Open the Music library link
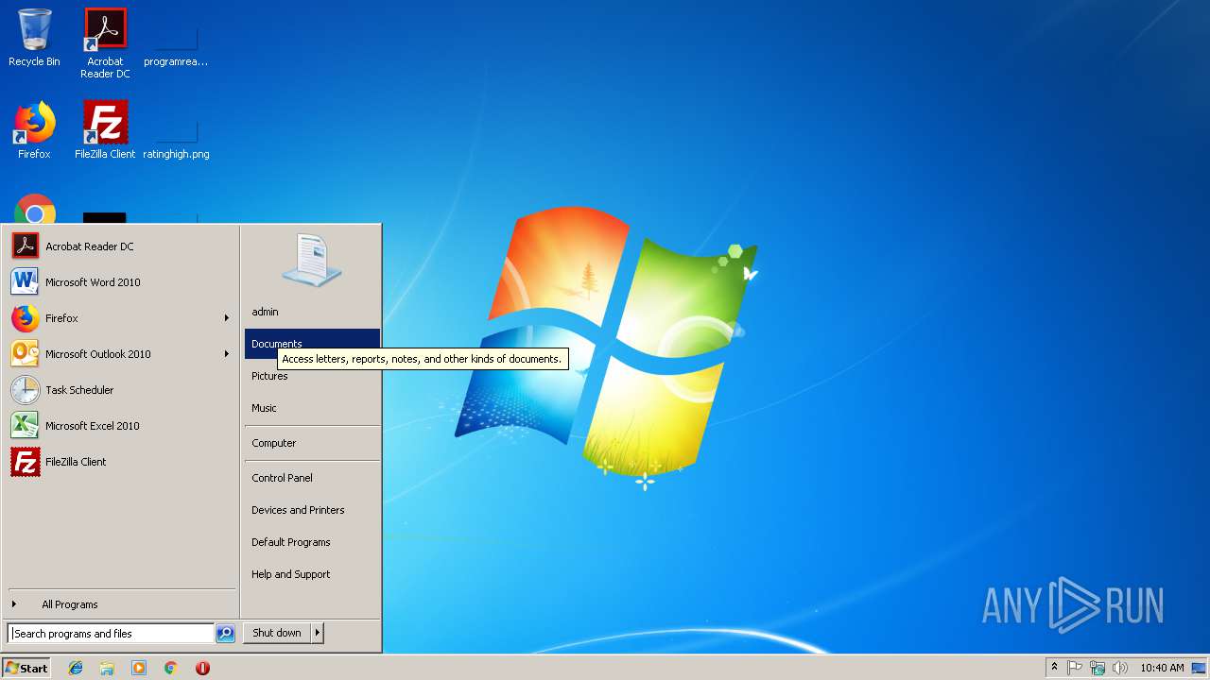 312,408
